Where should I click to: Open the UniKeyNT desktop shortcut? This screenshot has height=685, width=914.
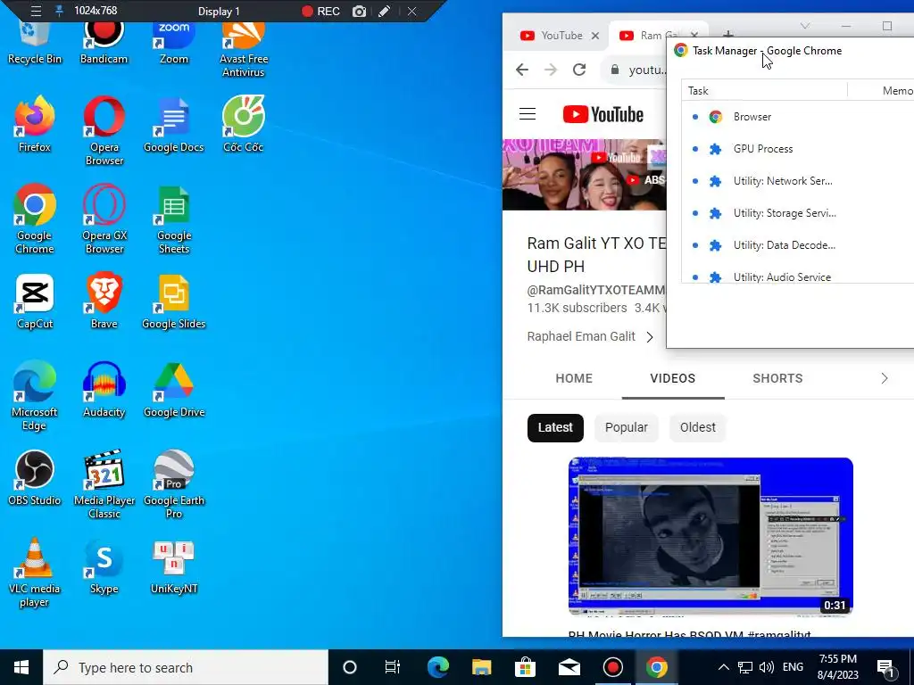pyautogui.click(x=174, y=566)
